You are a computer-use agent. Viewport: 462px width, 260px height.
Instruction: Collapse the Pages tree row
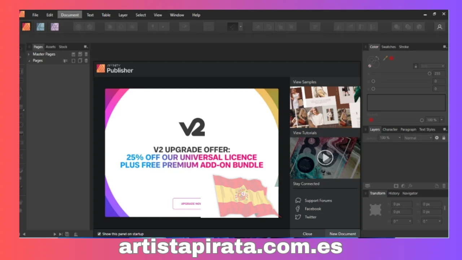coord(29,61)
